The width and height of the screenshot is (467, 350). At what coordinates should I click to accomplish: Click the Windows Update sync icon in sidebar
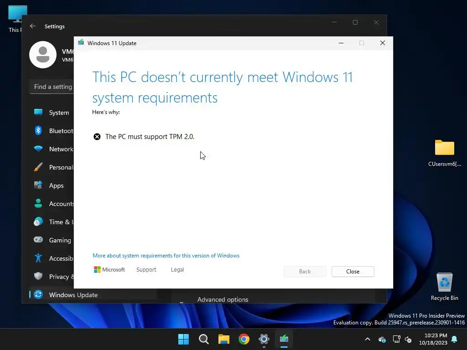tap(38, 295)
